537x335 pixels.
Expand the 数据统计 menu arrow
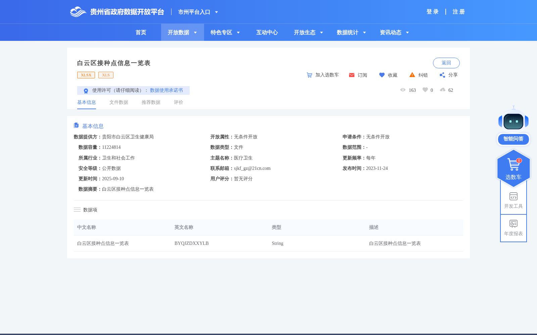364,32
